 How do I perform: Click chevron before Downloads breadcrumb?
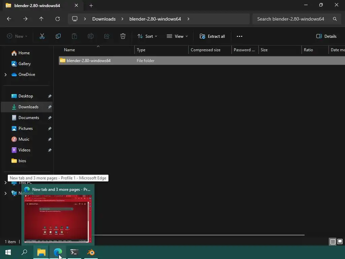point(85,19)
